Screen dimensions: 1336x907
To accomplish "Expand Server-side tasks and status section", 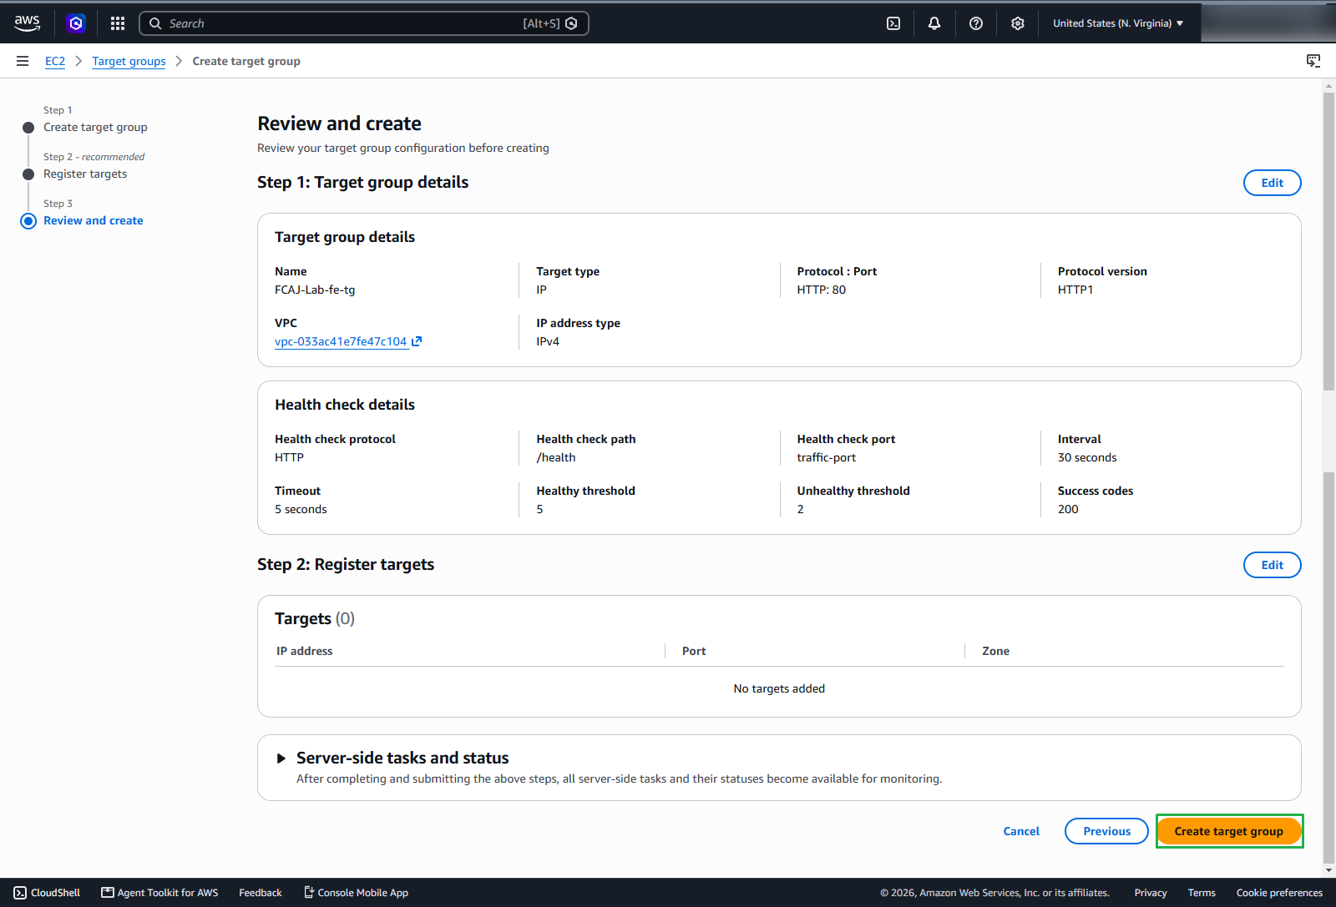I will [x=281, y=758].
